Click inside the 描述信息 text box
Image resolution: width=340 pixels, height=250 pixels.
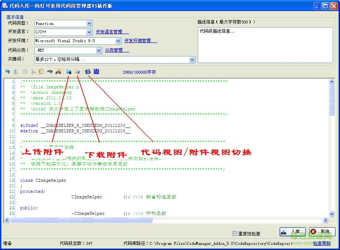(x=265, y=45)
